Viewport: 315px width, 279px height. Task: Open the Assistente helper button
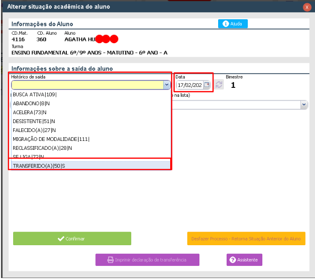point(244,260)
